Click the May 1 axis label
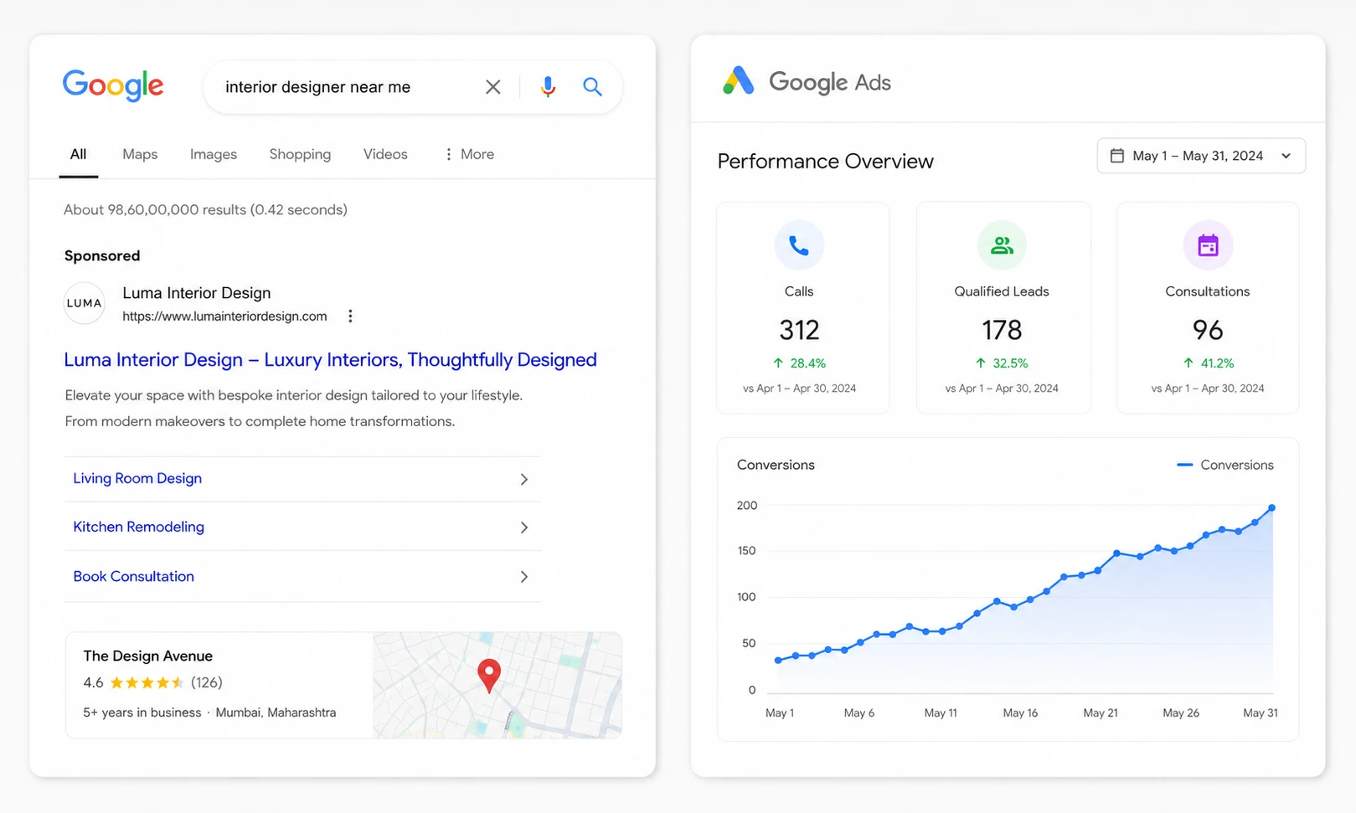1356x813 pixels. pyautogui.click(x=780, y=713)
